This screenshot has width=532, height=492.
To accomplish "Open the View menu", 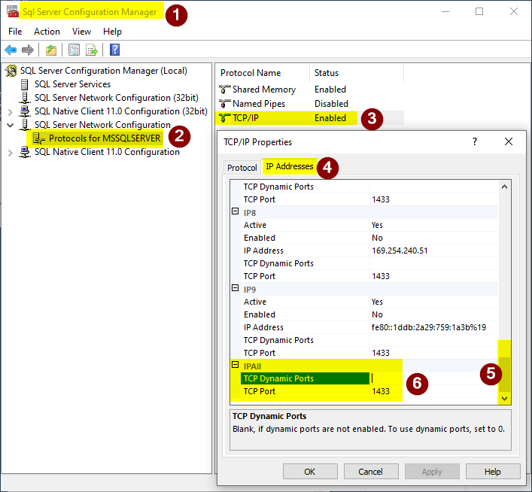I will (81, 32).
